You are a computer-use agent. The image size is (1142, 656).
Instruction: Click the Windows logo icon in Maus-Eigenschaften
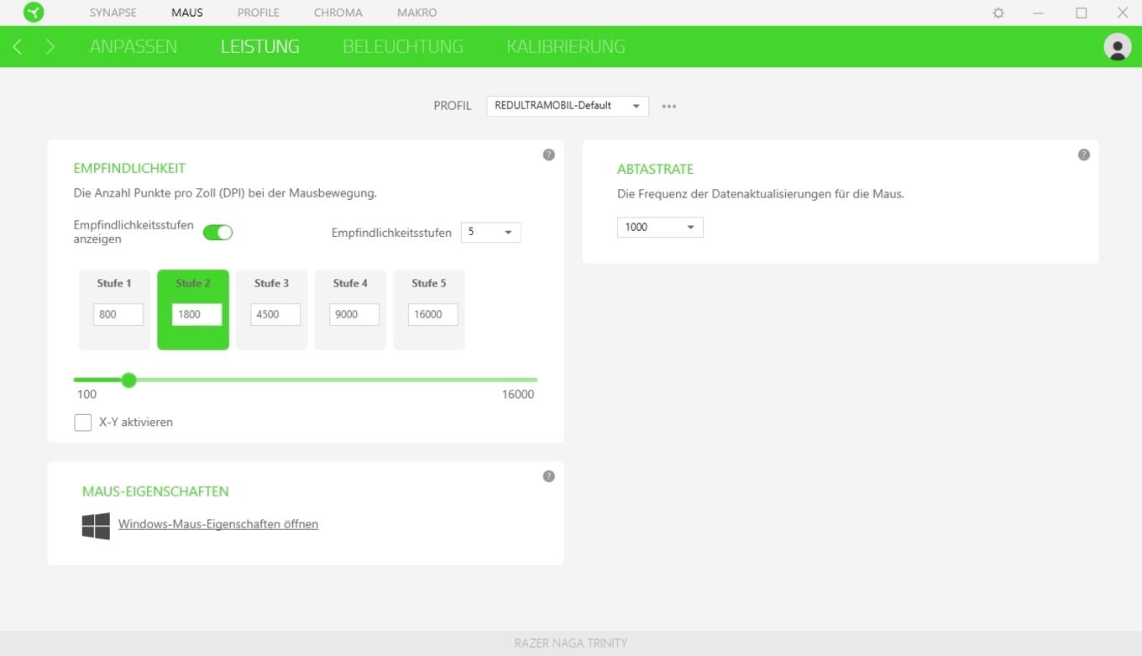(x=96, y=526)
